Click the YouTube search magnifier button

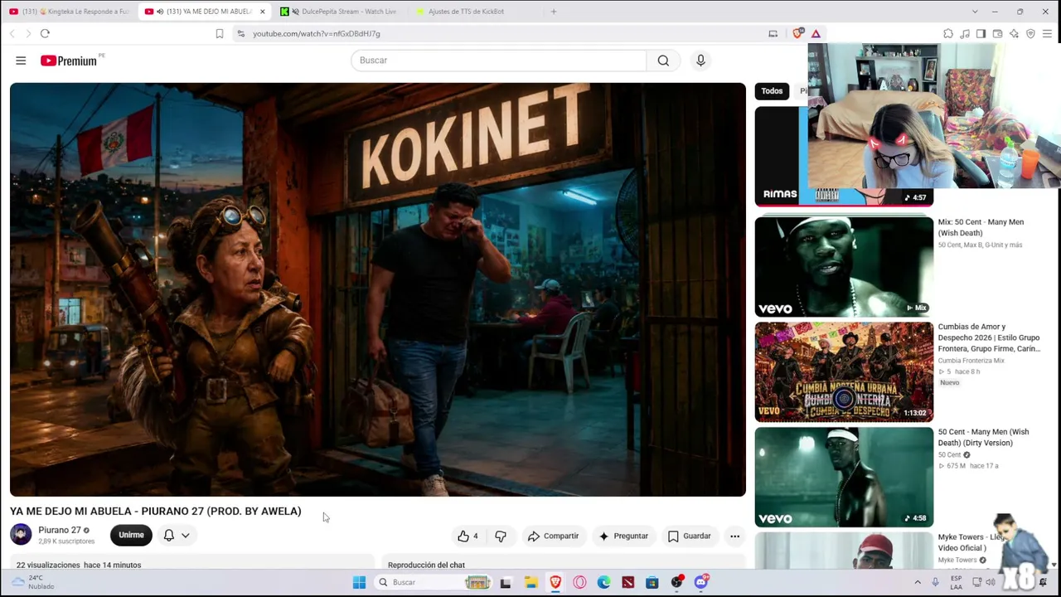pyautogui.click(x=663, y=61)
